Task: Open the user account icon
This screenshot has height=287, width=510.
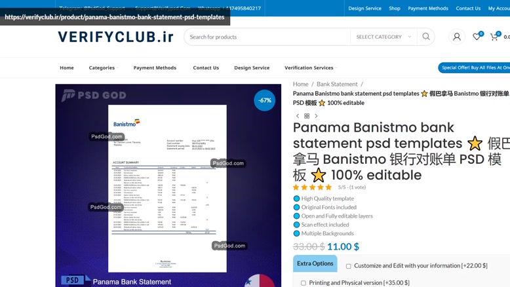Action: pyautogui.click(x=457, y=37)
